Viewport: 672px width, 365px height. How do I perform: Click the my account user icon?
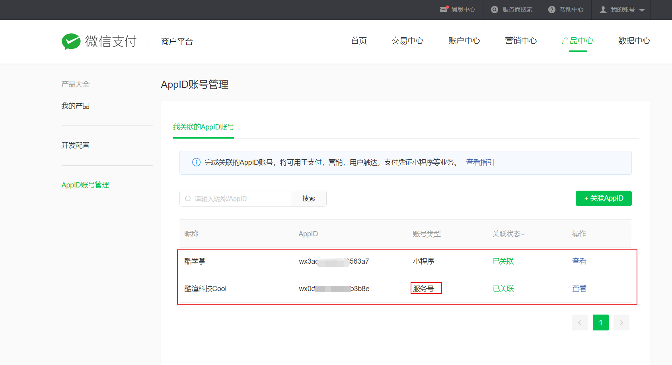click(x=603, y=10)
